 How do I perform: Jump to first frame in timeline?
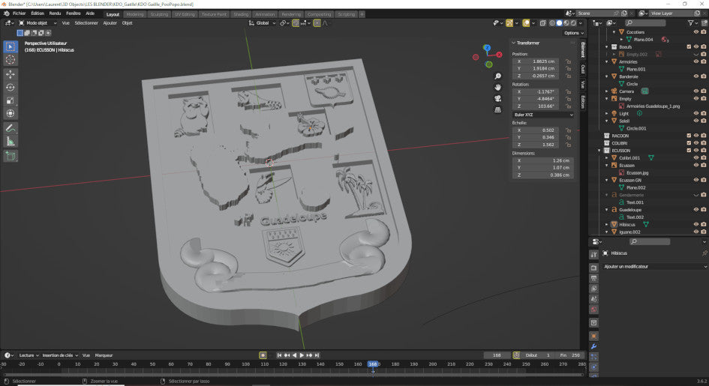point(279,355)
